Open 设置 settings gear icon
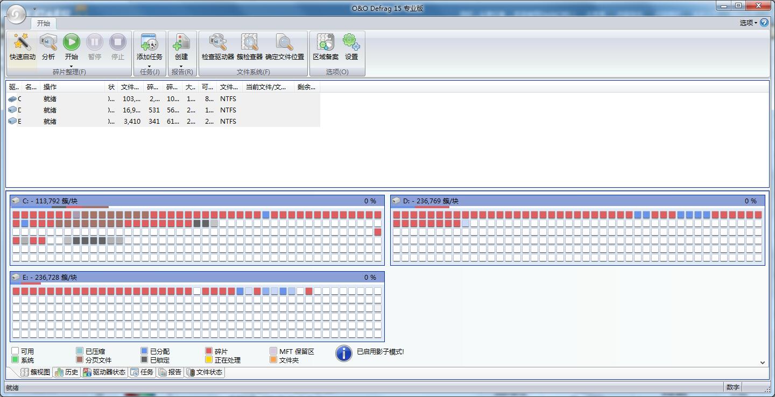The width and height of the screenshot is (775, 397). [x=351, y=42]
